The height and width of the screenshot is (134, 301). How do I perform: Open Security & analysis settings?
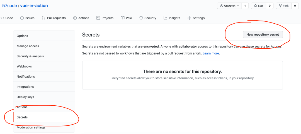click(30, 56)
